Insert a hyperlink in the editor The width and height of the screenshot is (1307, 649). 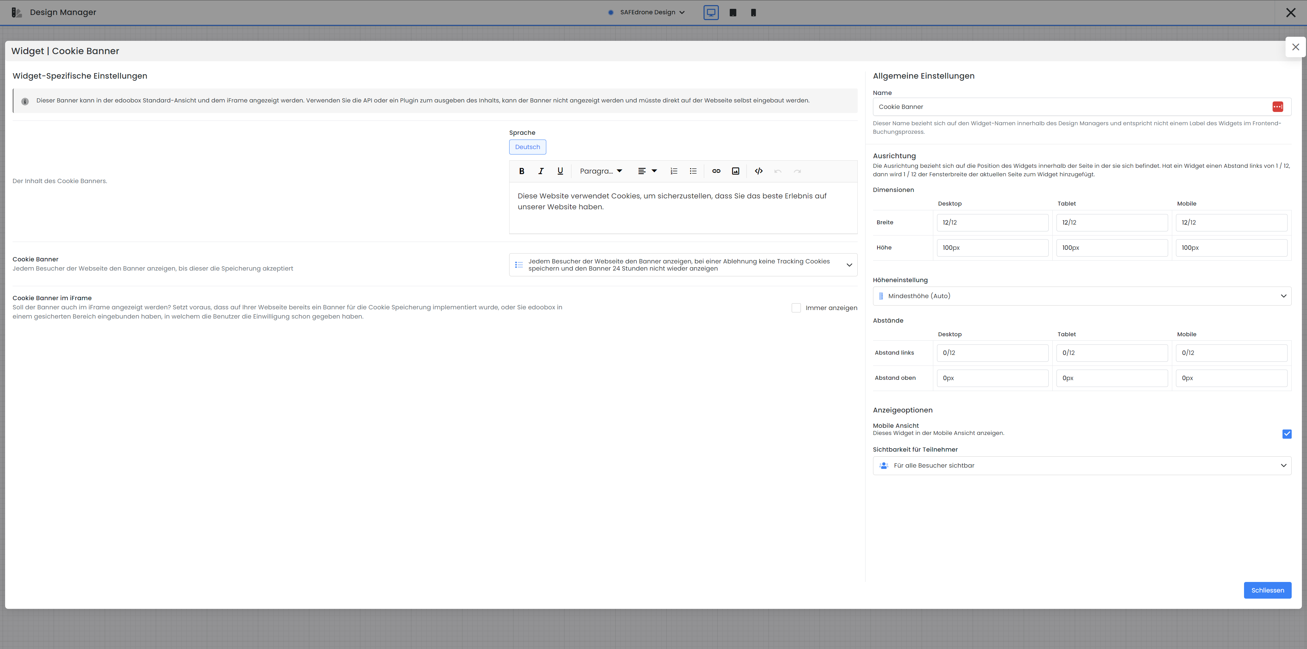click(716, 172)
